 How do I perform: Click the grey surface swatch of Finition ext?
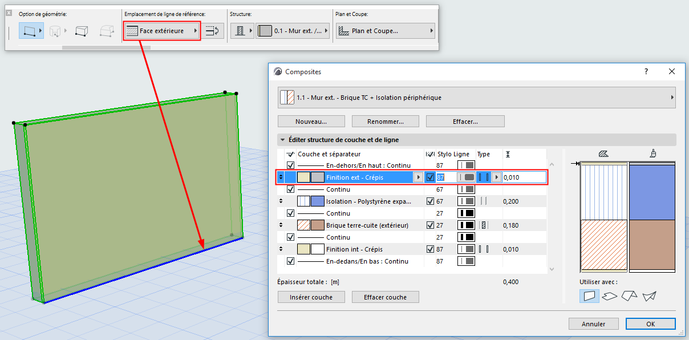click(318, 177)
